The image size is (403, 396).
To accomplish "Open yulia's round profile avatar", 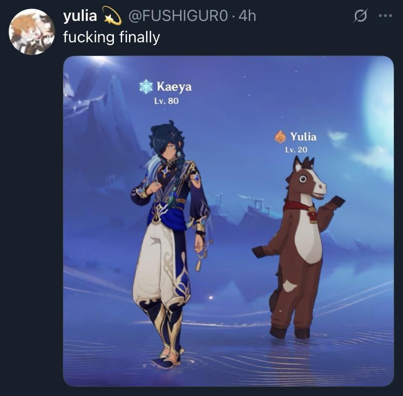I will point(32,32).
